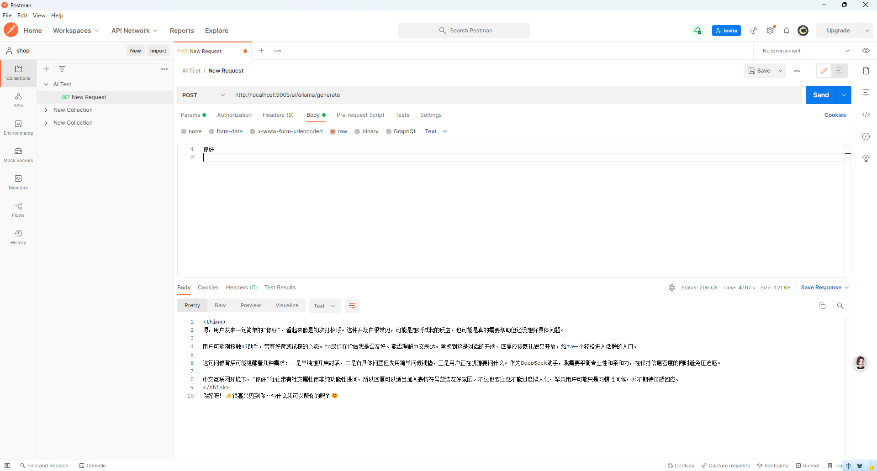Screen dimensions: 877x471
Task: Open the comments icon in right sidebar
Action: click(x=866, y=93)
